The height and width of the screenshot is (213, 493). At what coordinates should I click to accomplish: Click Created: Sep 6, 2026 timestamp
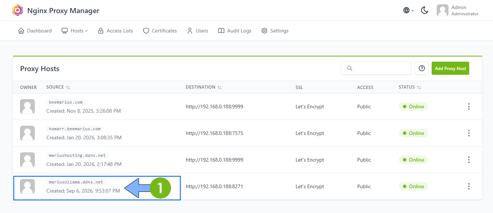(83, 190)
